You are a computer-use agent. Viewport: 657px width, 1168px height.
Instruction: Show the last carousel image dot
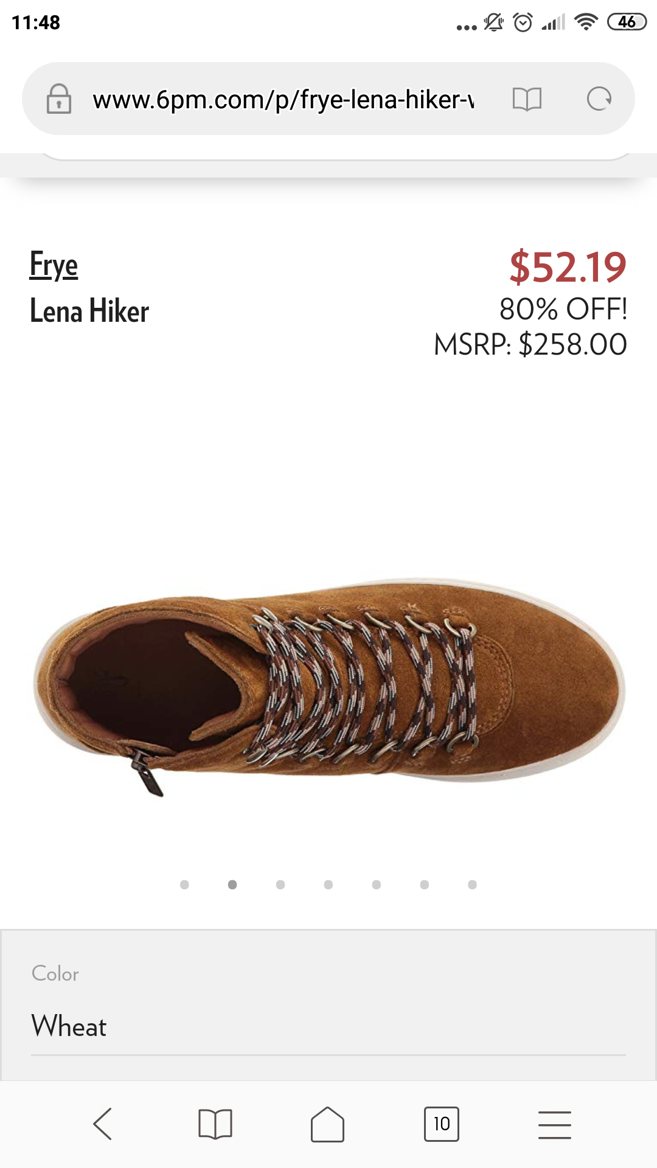pyautogui.click(x=473, y=885)
